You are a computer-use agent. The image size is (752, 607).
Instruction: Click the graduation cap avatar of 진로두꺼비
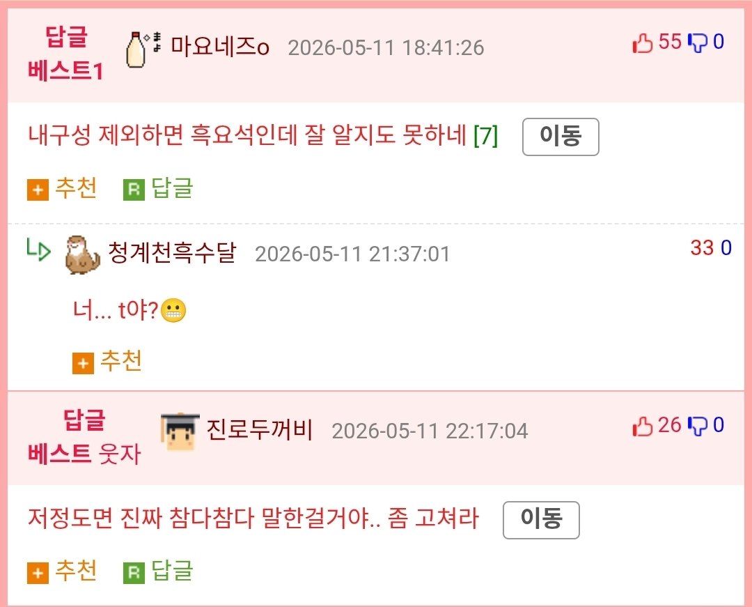pyautogui.click(x=180, y=431)
